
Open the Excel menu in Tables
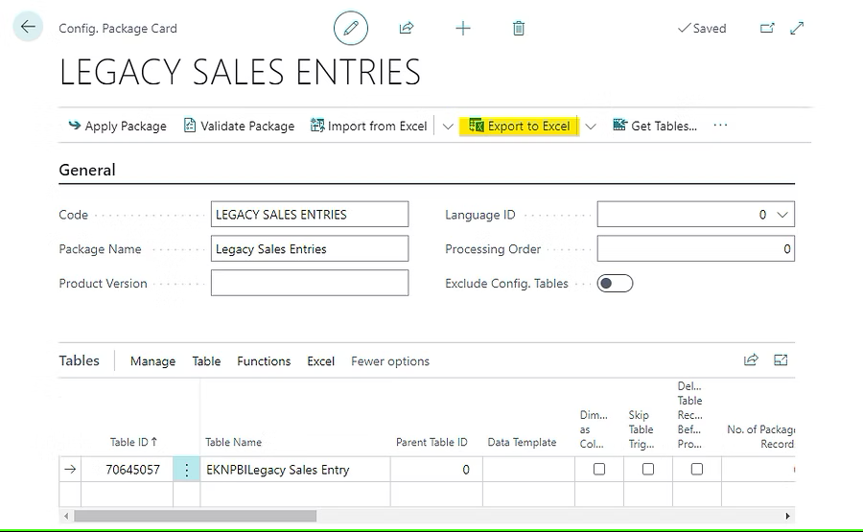pos(320,361)
